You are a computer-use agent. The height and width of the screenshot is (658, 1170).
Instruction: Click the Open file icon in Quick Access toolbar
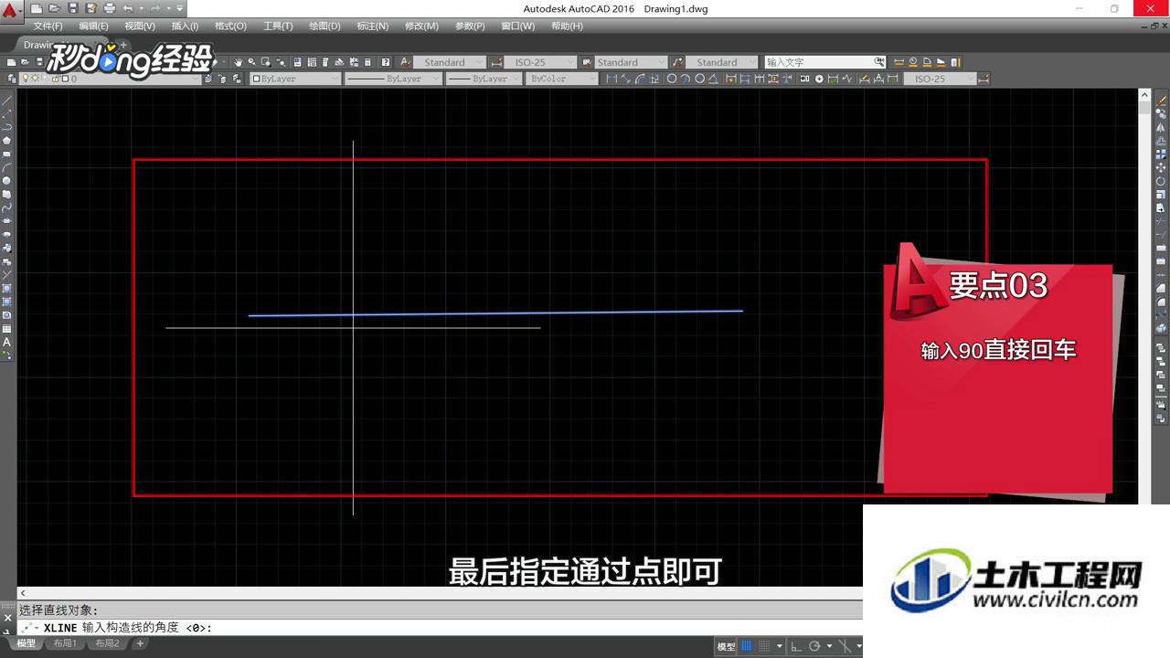[55, 8]
